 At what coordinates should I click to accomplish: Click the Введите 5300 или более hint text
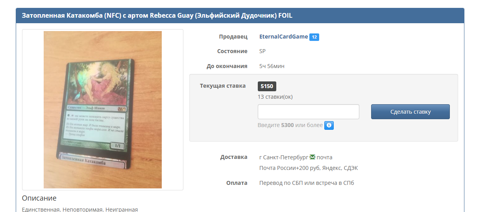coord(290,125)
